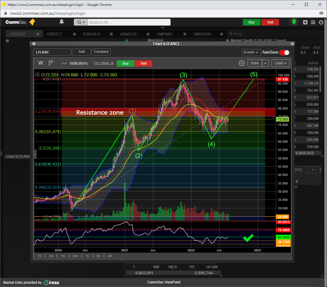327x287 pixels.
Task: Click the red Sell button in header
Action: click(x=270, y=22)
